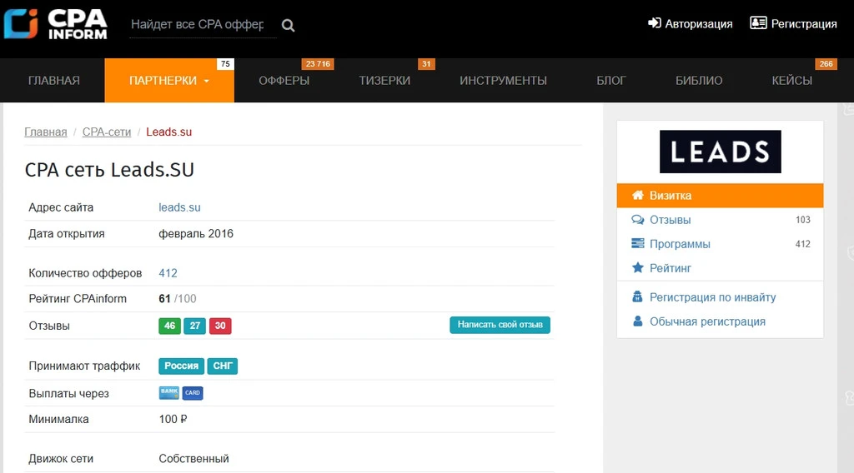Click the СНГ traffic tag
This screenshot has width=854, height=473.
click(222, 366)
